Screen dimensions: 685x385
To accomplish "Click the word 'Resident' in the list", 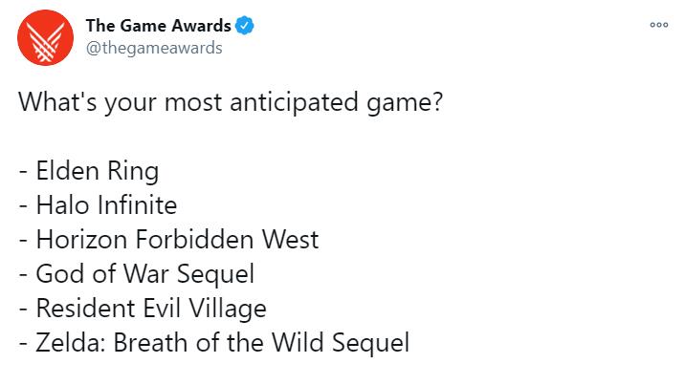I will 86,309.
